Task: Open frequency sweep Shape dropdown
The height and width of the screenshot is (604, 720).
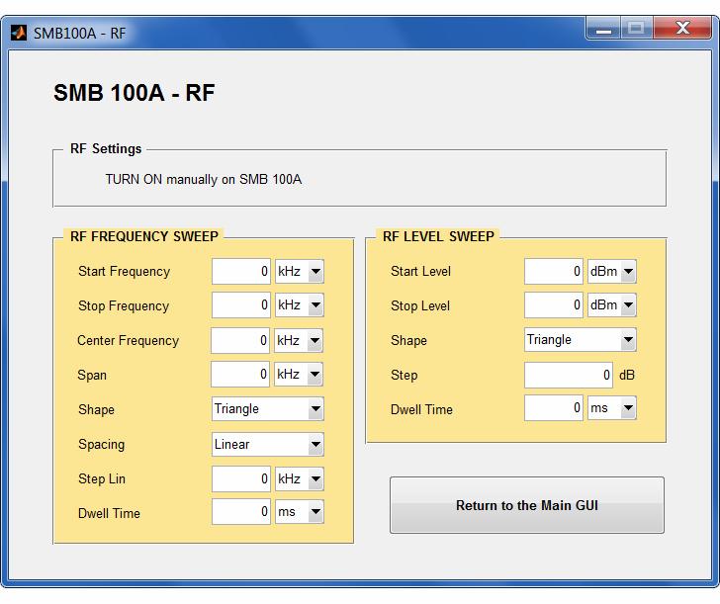Action: pos(268,409)
